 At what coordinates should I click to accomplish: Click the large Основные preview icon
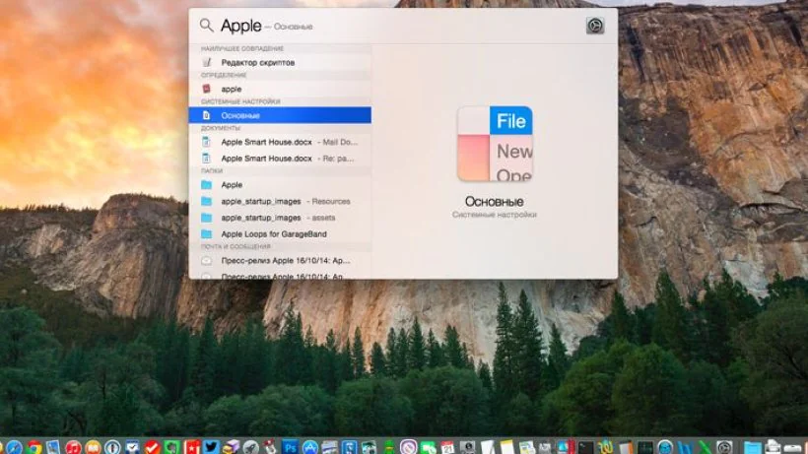click(495, 144)
